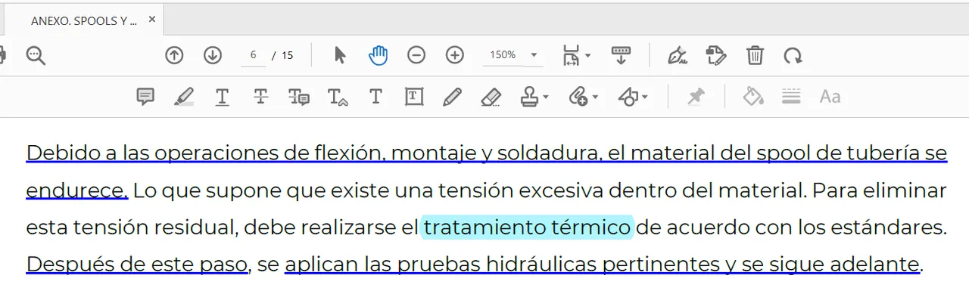Image resolution: width=969 pixels, height=294 pixels.
Task: Toggle keep tool selected pin
Action: 696,97
